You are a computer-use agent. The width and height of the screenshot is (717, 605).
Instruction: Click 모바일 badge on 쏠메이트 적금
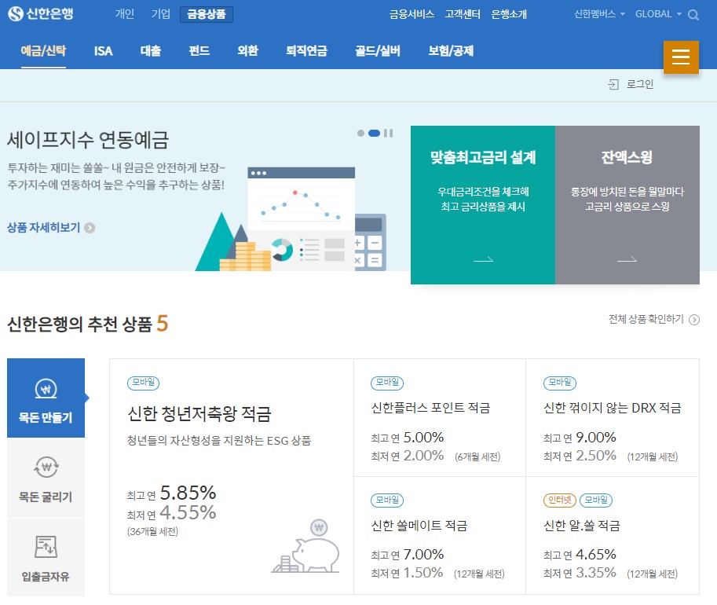click(387, 500)
